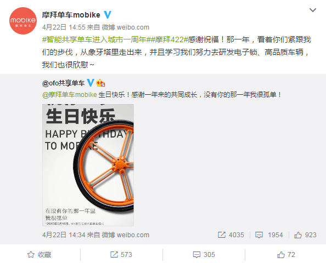Click the star favorite icon
The width and height of the screenshot is (326, 263).
31,254
